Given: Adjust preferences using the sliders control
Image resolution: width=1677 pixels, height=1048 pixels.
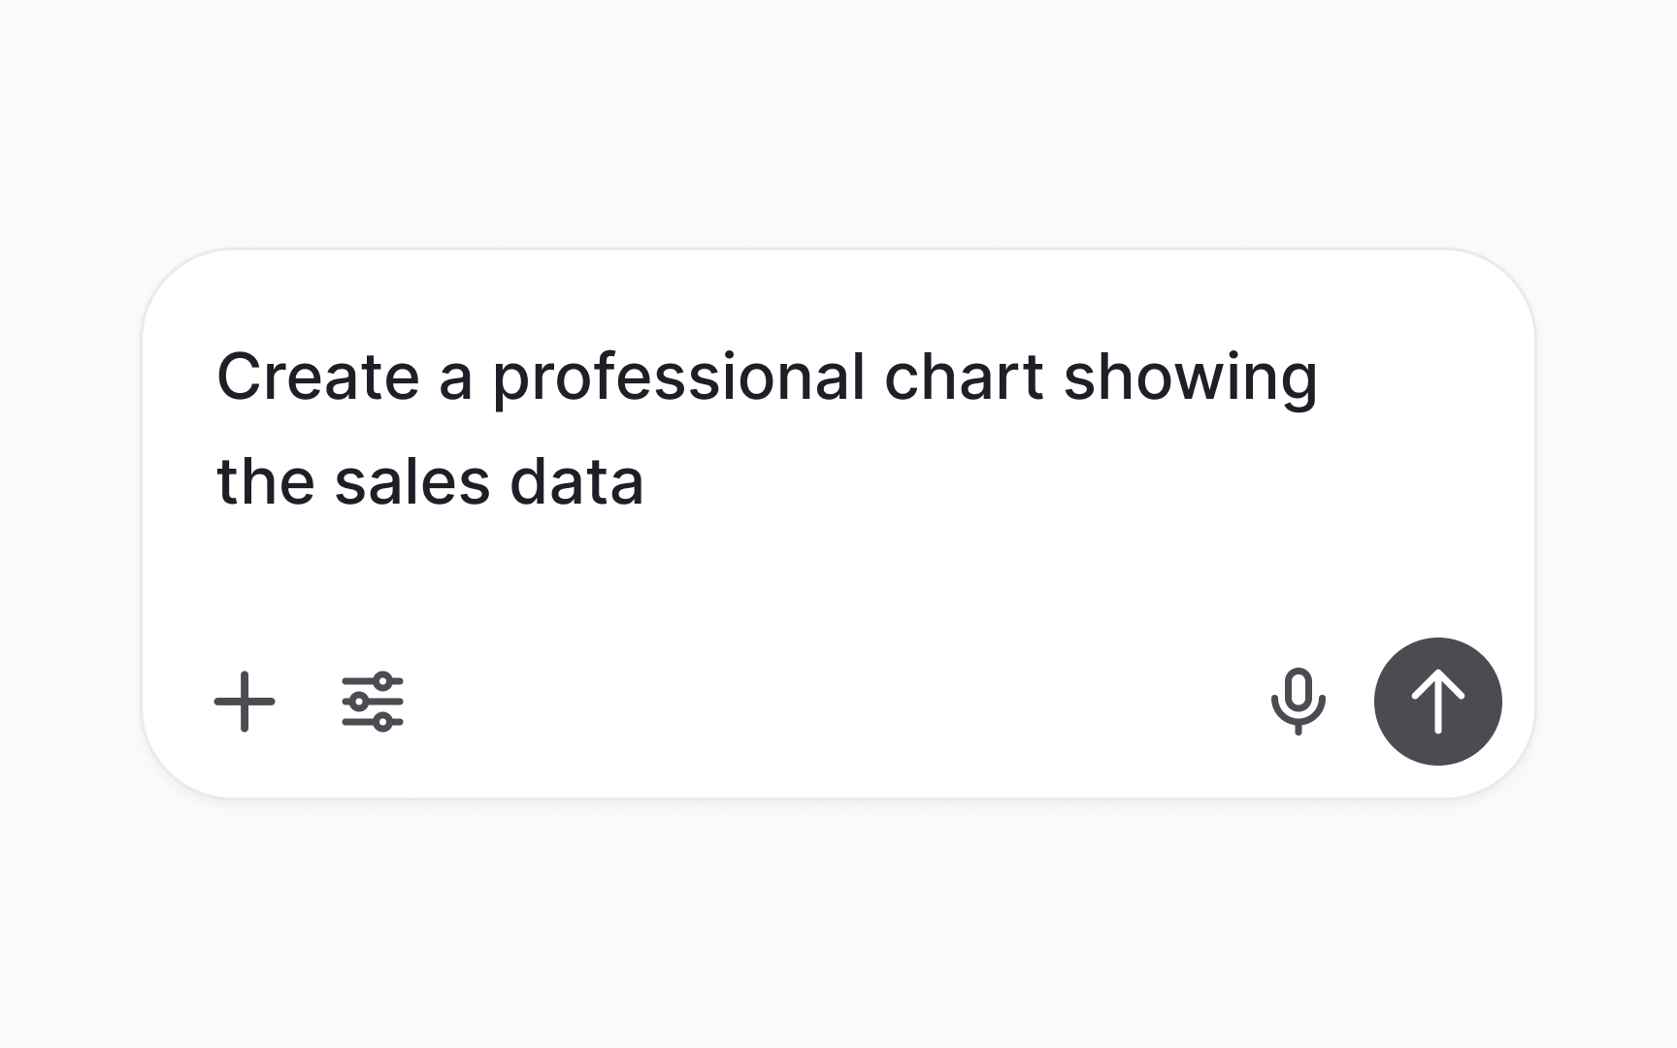Looking at the screenshot, I should pos(374,703).
